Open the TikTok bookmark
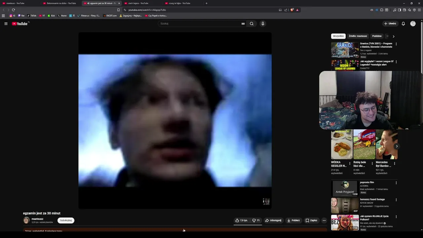This screenshot has width=423, height=238. click(32, 16)
